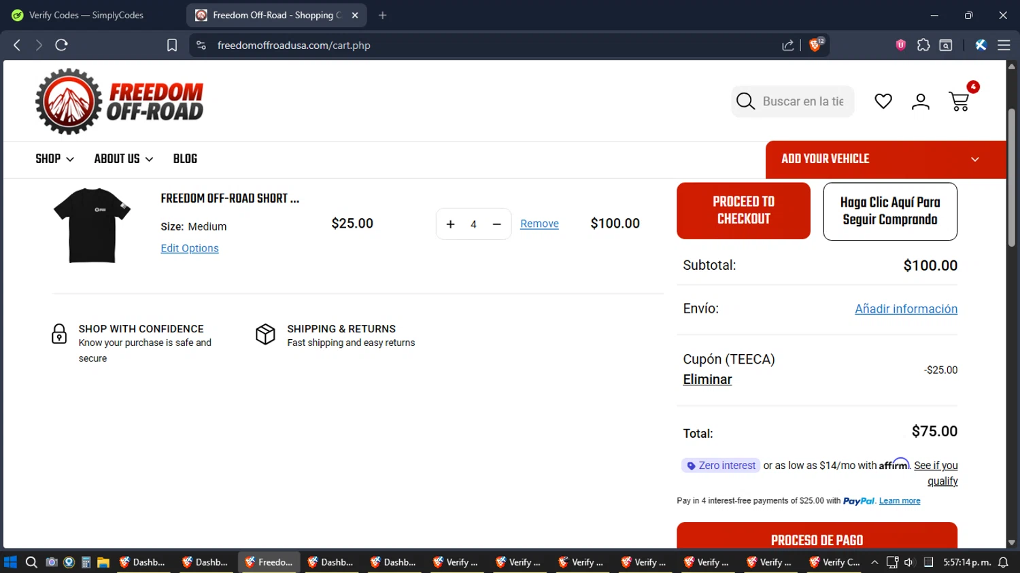1020x573 pixels.
Task: Click the SHOP WITH CONFIDENCE lock icon
Action: click(x=59, y=334)
